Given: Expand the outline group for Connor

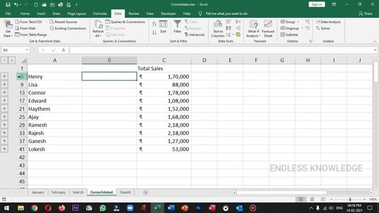Looking at the screenshot, I should (x=4, y=92).
